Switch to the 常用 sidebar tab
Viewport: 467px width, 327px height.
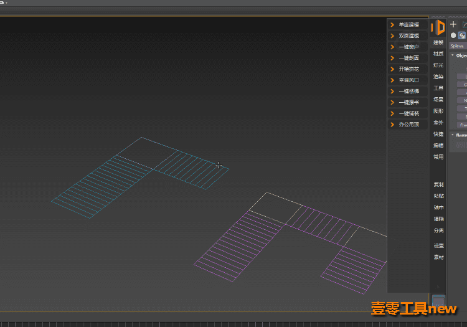pos(438,157)
